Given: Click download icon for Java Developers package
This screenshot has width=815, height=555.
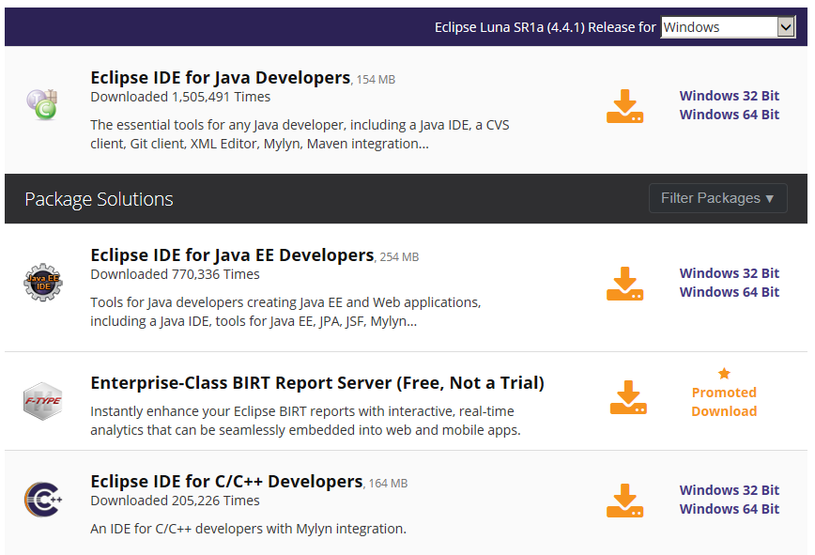Looking at the screenshot, I should point(624,106).
